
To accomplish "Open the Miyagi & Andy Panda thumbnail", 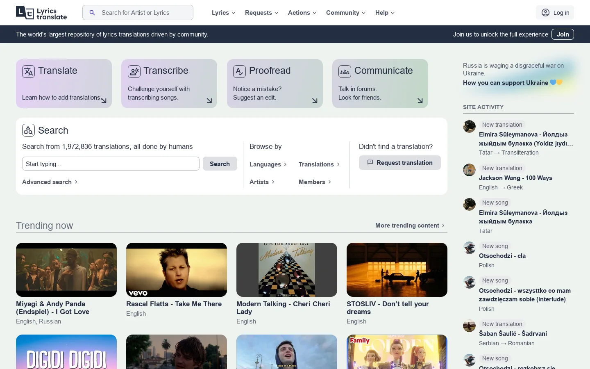I will pos(66,270).
